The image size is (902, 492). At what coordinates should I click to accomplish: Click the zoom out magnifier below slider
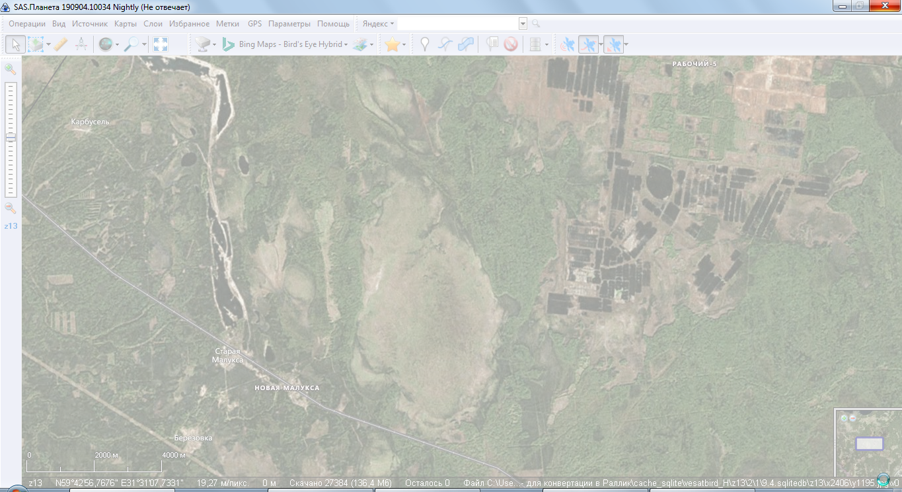point(11,208)
